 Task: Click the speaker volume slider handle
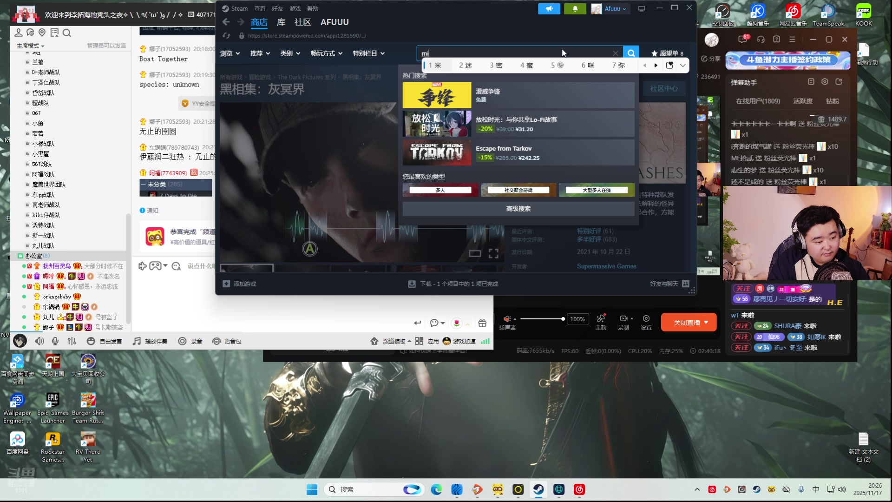click(563, 319)
